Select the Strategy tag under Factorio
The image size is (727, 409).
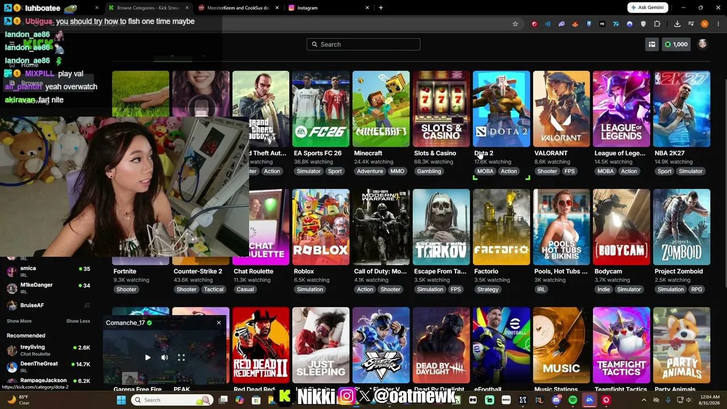pos(488,289)
